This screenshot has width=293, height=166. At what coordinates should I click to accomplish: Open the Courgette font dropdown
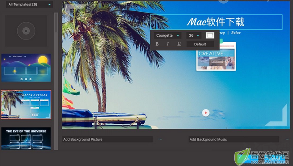pyautogui.click(x=167, y=35)
